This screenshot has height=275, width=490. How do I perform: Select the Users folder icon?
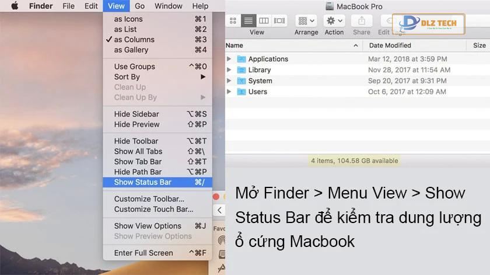(242, 92)
